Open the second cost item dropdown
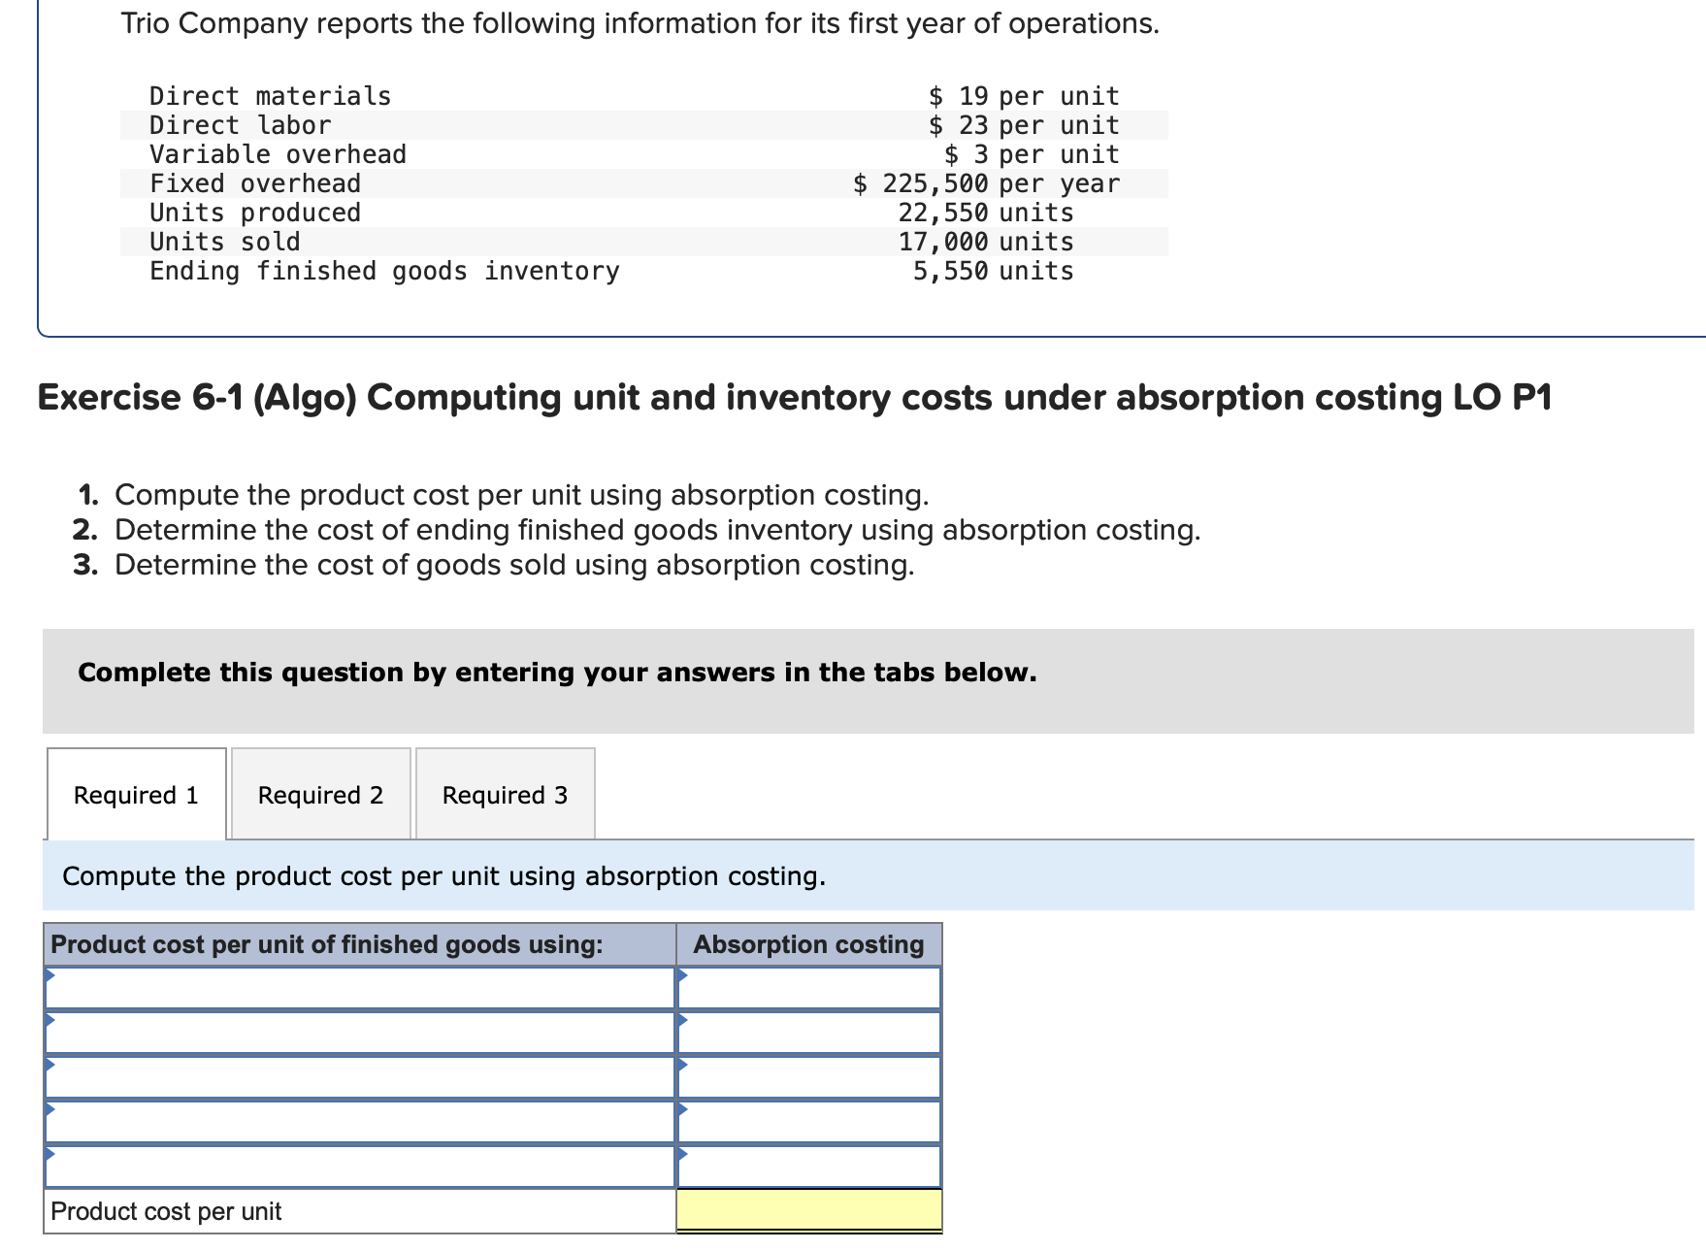 coord(359,1032)
